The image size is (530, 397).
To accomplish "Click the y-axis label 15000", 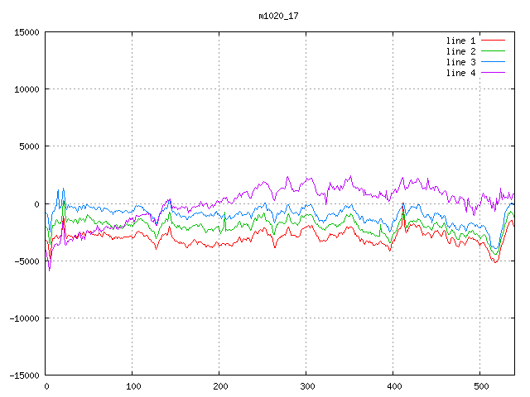I will tap(26, 32).
